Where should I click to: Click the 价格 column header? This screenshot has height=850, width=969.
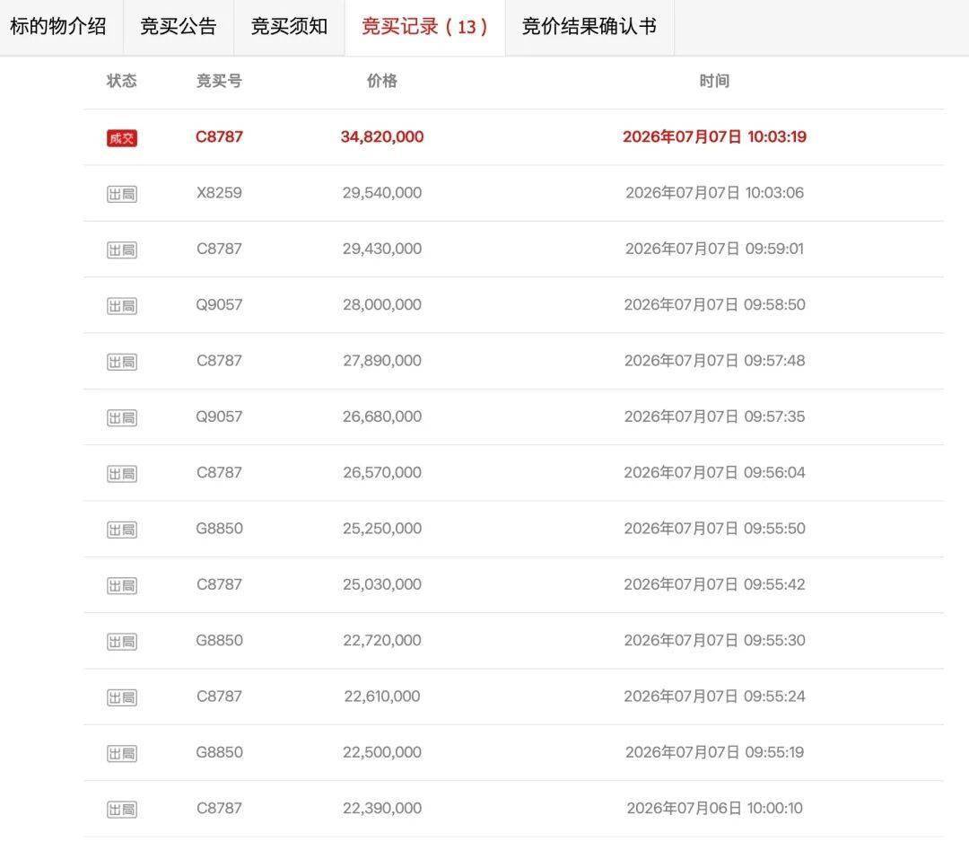coord(382,81)
